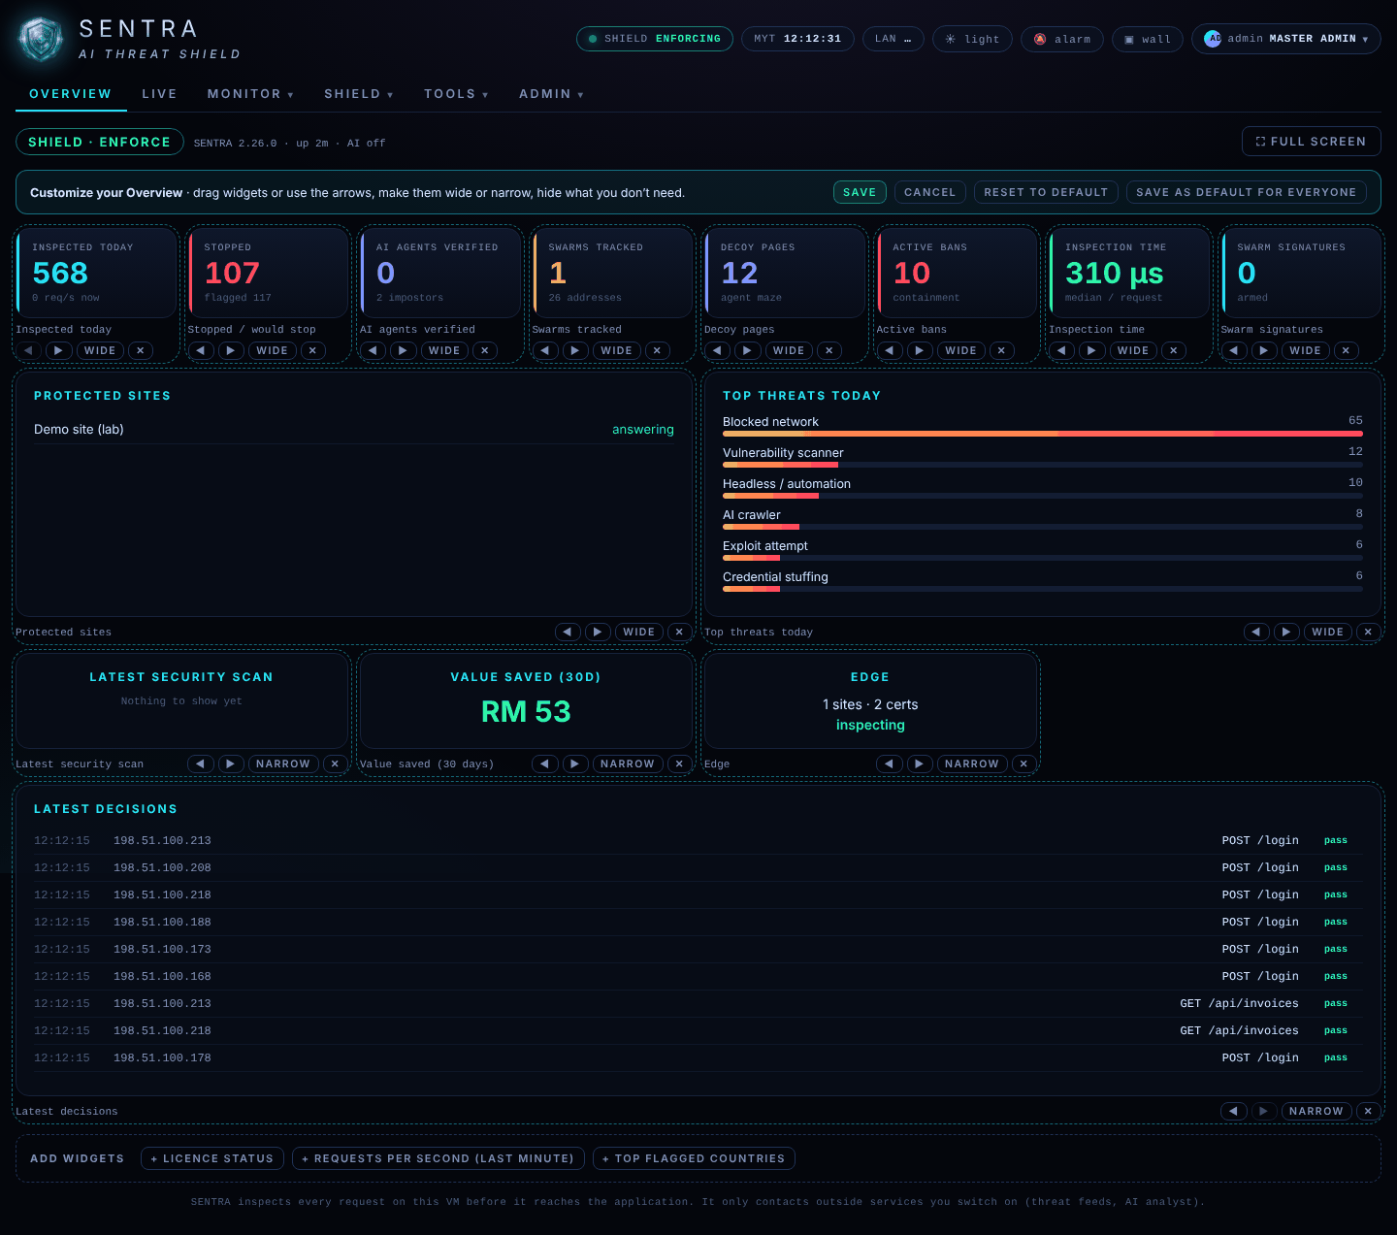Move Swarms tracked widget right
Image resolution: width=1397 pixels, height=1235 pixels.
coord(575,350)
